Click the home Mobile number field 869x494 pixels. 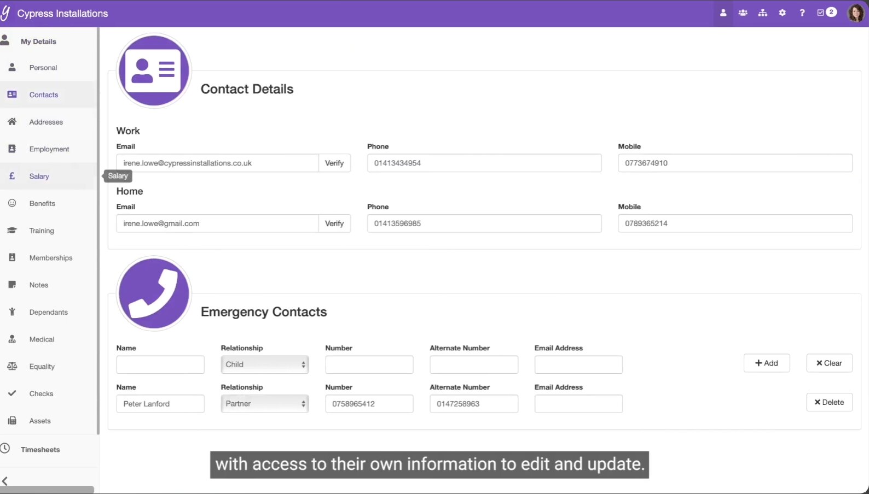pyautogui.click(x=735, y=224)
